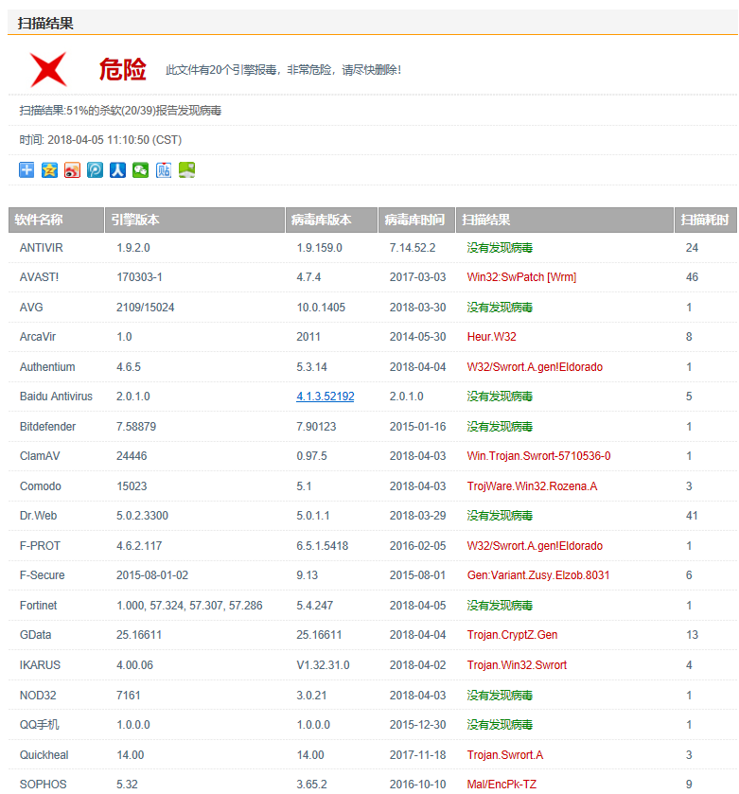739x794 pixels.
Task: Click the V1.32.31.0 database version
Action: 323,665
